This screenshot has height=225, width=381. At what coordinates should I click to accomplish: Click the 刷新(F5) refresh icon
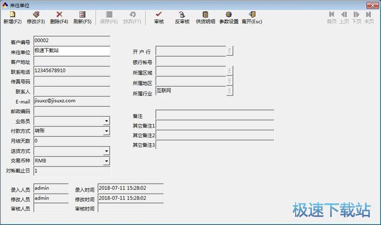[x=82, y=14]
